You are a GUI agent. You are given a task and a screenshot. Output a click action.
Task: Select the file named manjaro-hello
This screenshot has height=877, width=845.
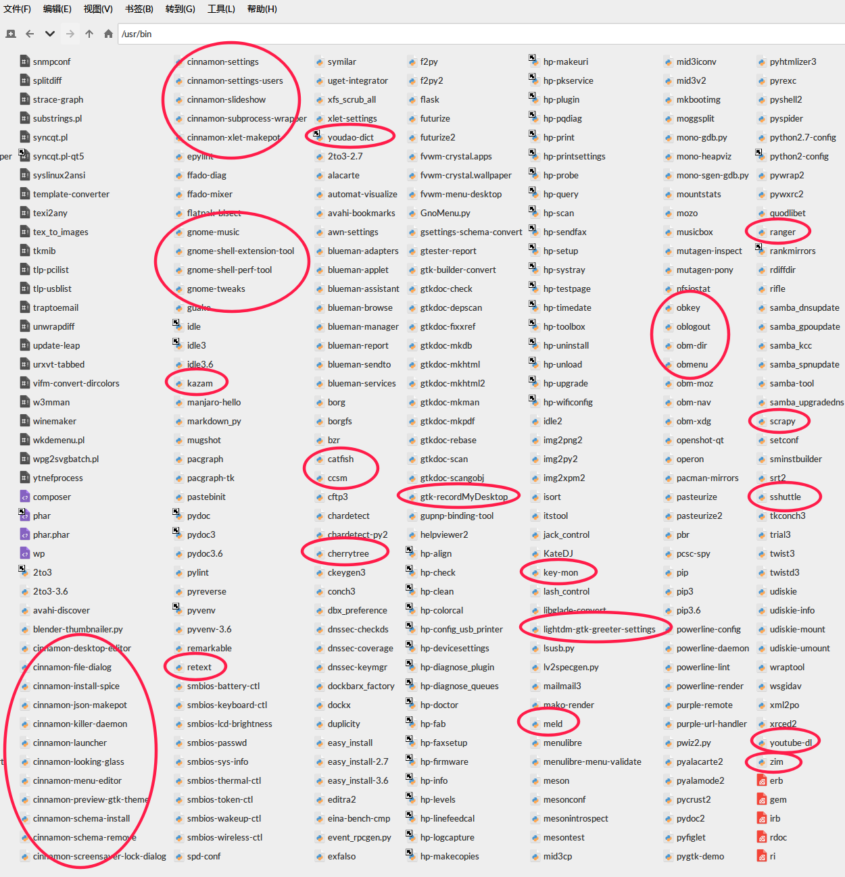(x=214, y=402)
